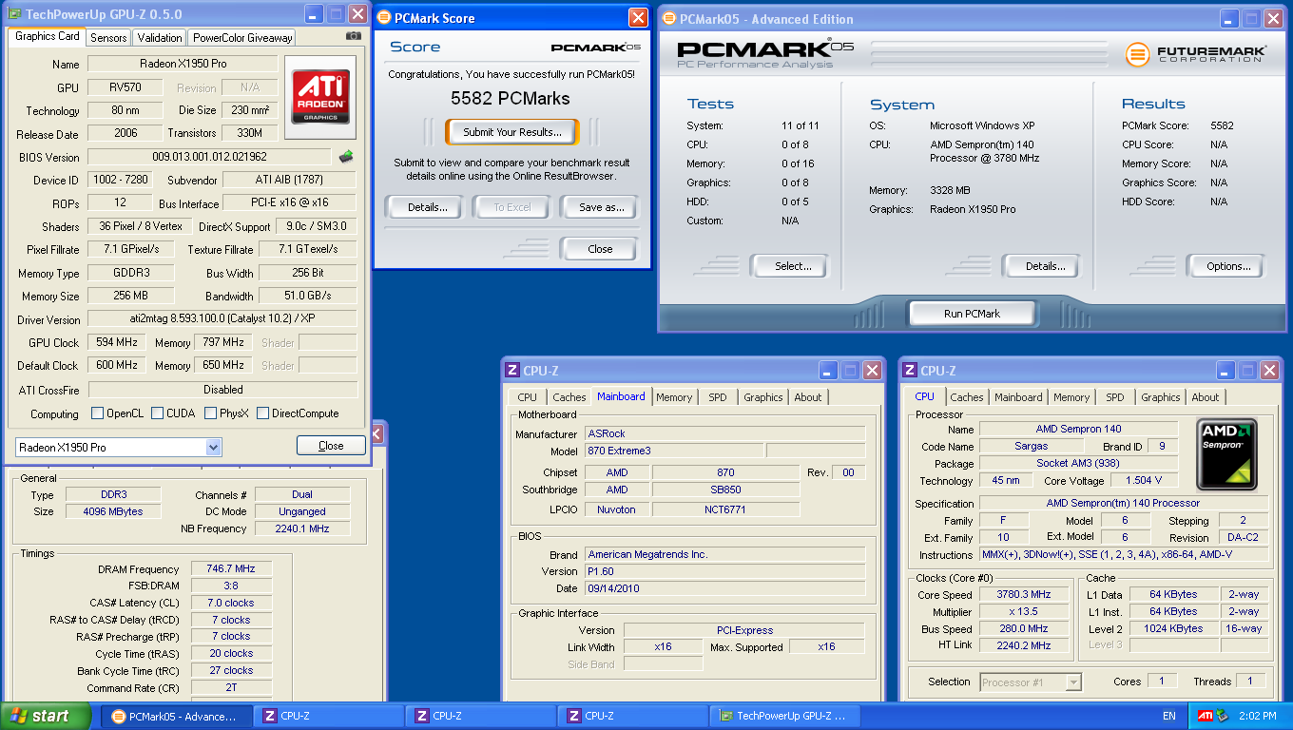1293x730 pixels.
Task: Click the AMD Sempron logo in CPU-Z
Action: pos(1226,452)
